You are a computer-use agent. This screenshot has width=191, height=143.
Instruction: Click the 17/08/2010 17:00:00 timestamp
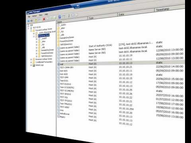170,104
